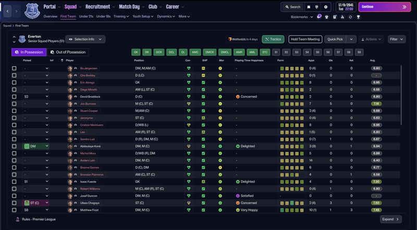Click condition heart icon for Abdoulaye Koné
The height and width of the screenshot is (230, 417).
click(x=189, y=146)
